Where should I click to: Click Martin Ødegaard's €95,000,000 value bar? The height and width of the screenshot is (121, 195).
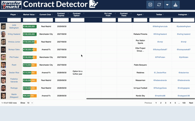(30, 96)
